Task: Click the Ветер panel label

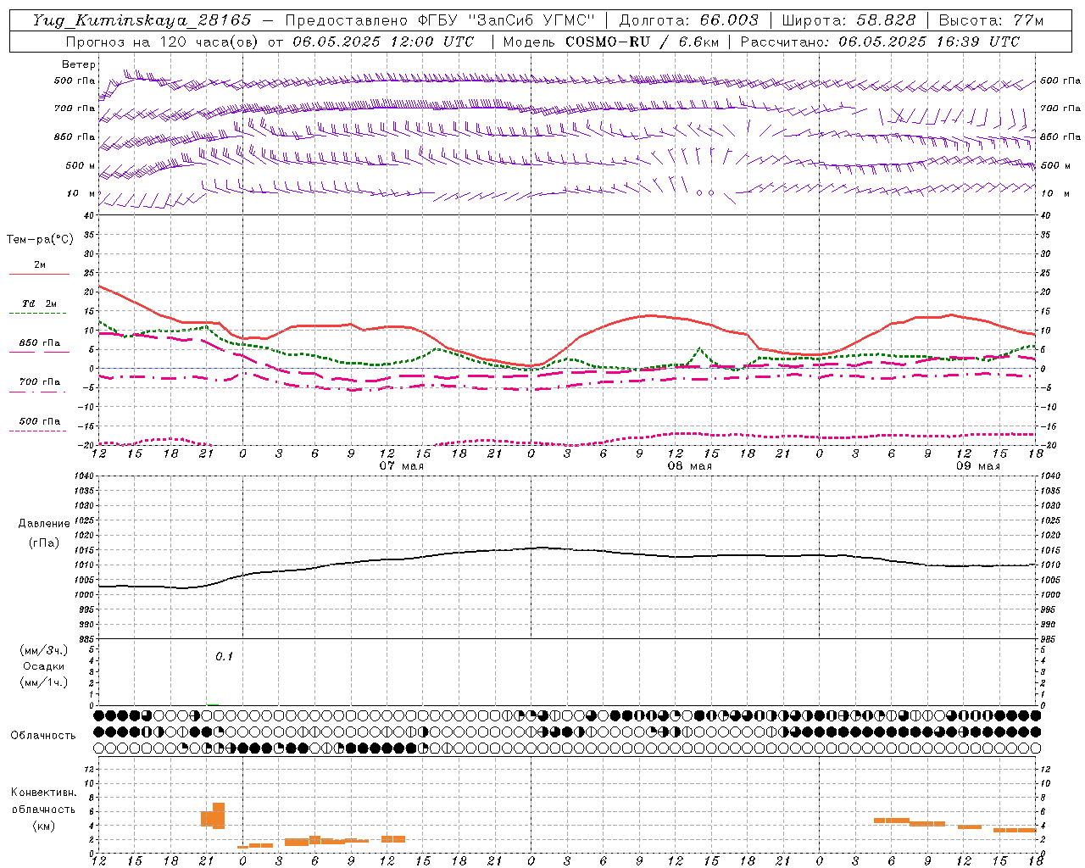Action: (x=79, y=64)
